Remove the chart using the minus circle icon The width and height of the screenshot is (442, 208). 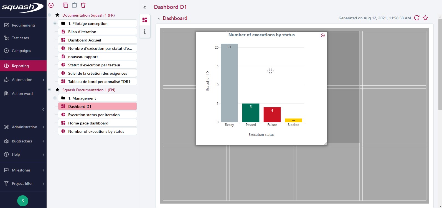point(322,35)
